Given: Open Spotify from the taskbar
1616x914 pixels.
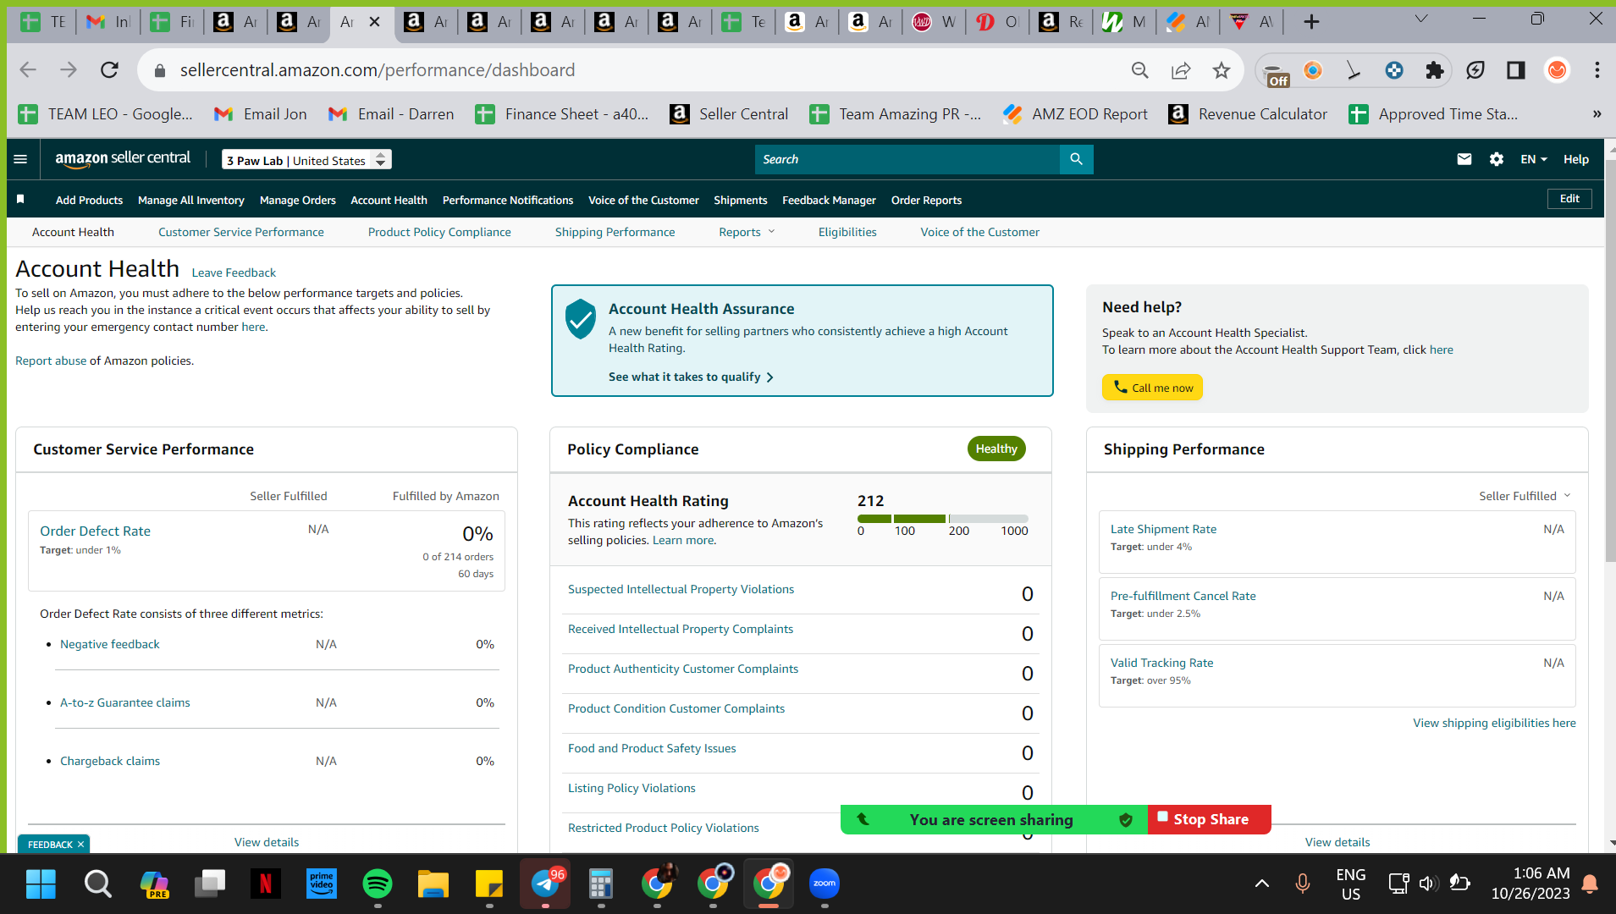Looking at the screenshot, I should click(x=377, y=884).
